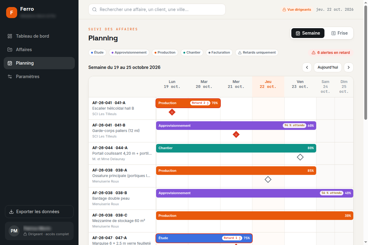This screenshot has width=368, height=245.
Task: Click the 94 % attendu badge
Action: click(294, 126)
